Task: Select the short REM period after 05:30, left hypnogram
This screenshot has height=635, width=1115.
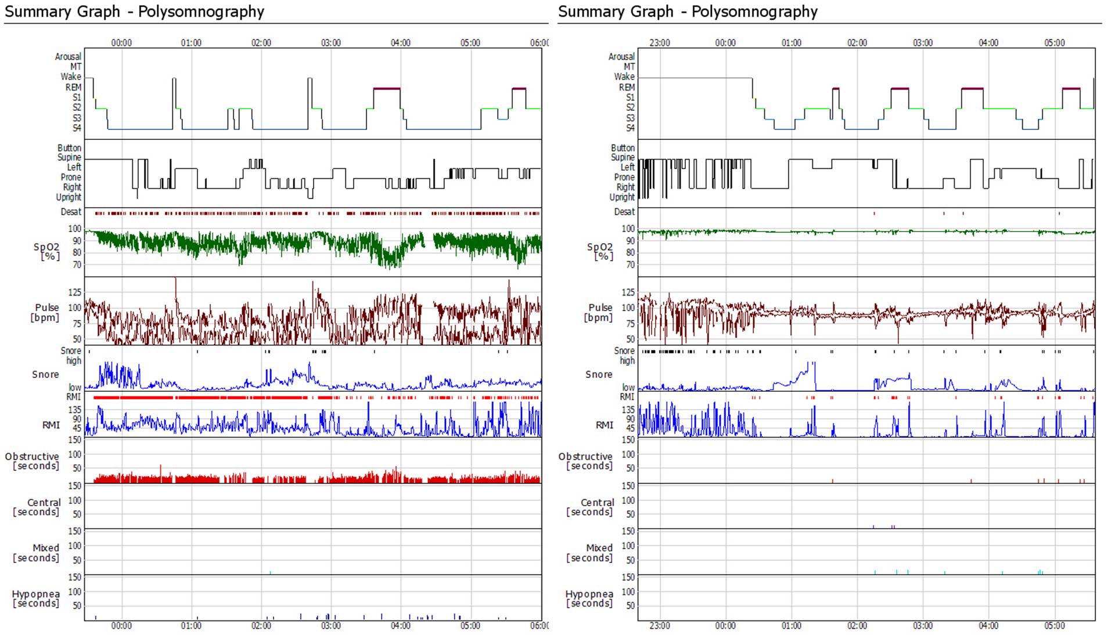Action: click(519, 88)
